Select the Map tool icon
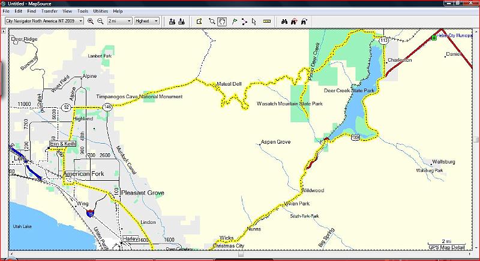This screenshot has width=480, height=261. 199,22
